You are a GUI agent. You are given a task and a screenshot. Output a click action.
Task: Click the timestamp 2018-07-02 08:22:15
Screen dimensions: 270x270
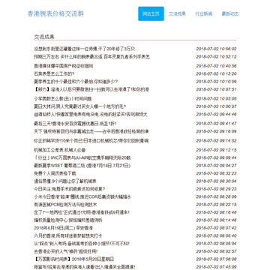pos(216,205)
